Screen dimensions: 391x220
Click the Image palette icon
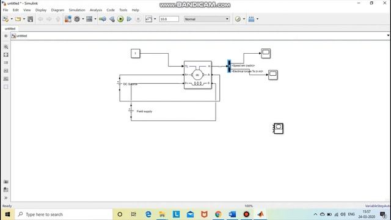6,79
